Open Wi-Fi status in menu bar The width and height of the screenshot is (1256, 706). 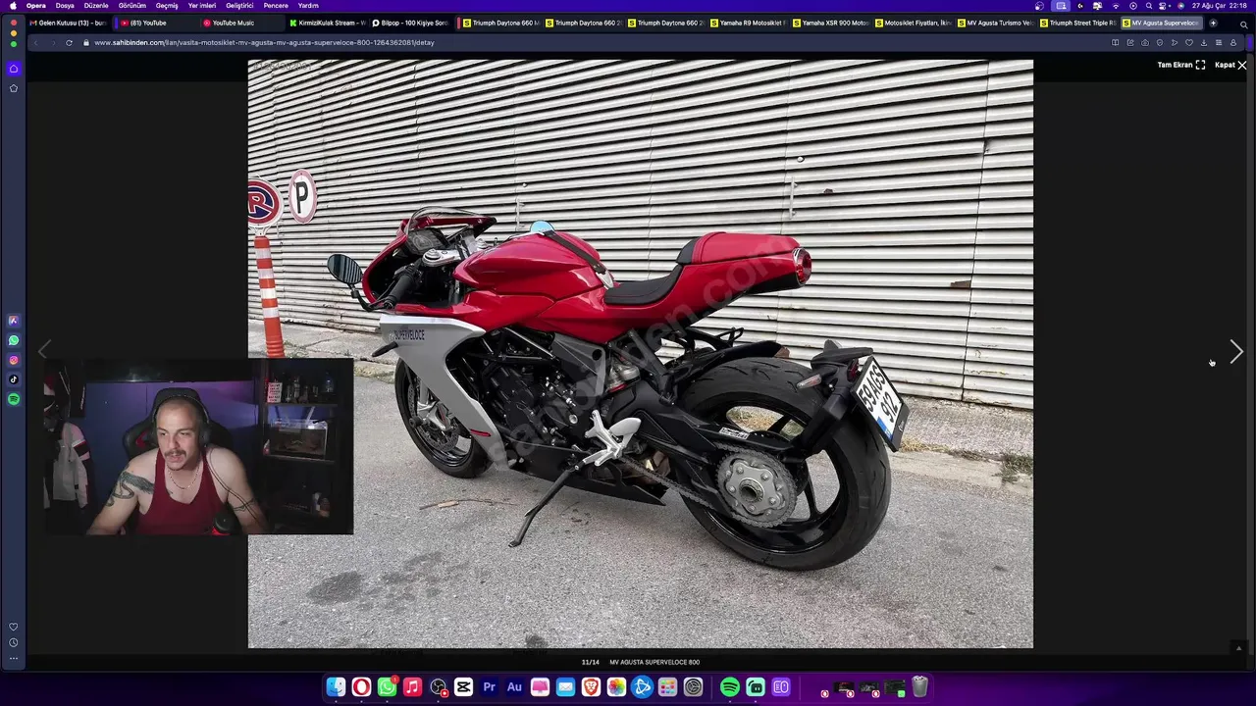click(x=1115, y=6)
